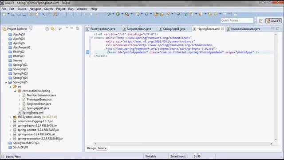Open the Run configurations dropdown arrow
The width and height of the screenshot is (284, 160).
122,14
